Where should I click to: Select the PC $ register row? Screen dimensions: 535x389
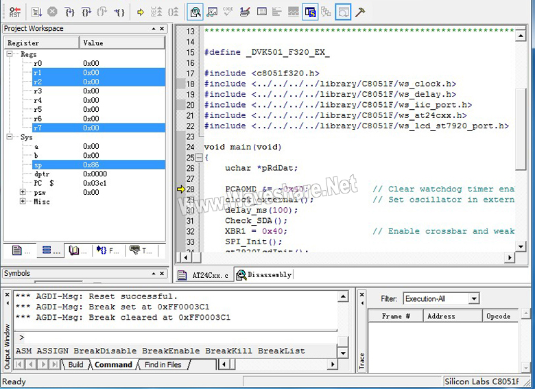click(99, 183)
